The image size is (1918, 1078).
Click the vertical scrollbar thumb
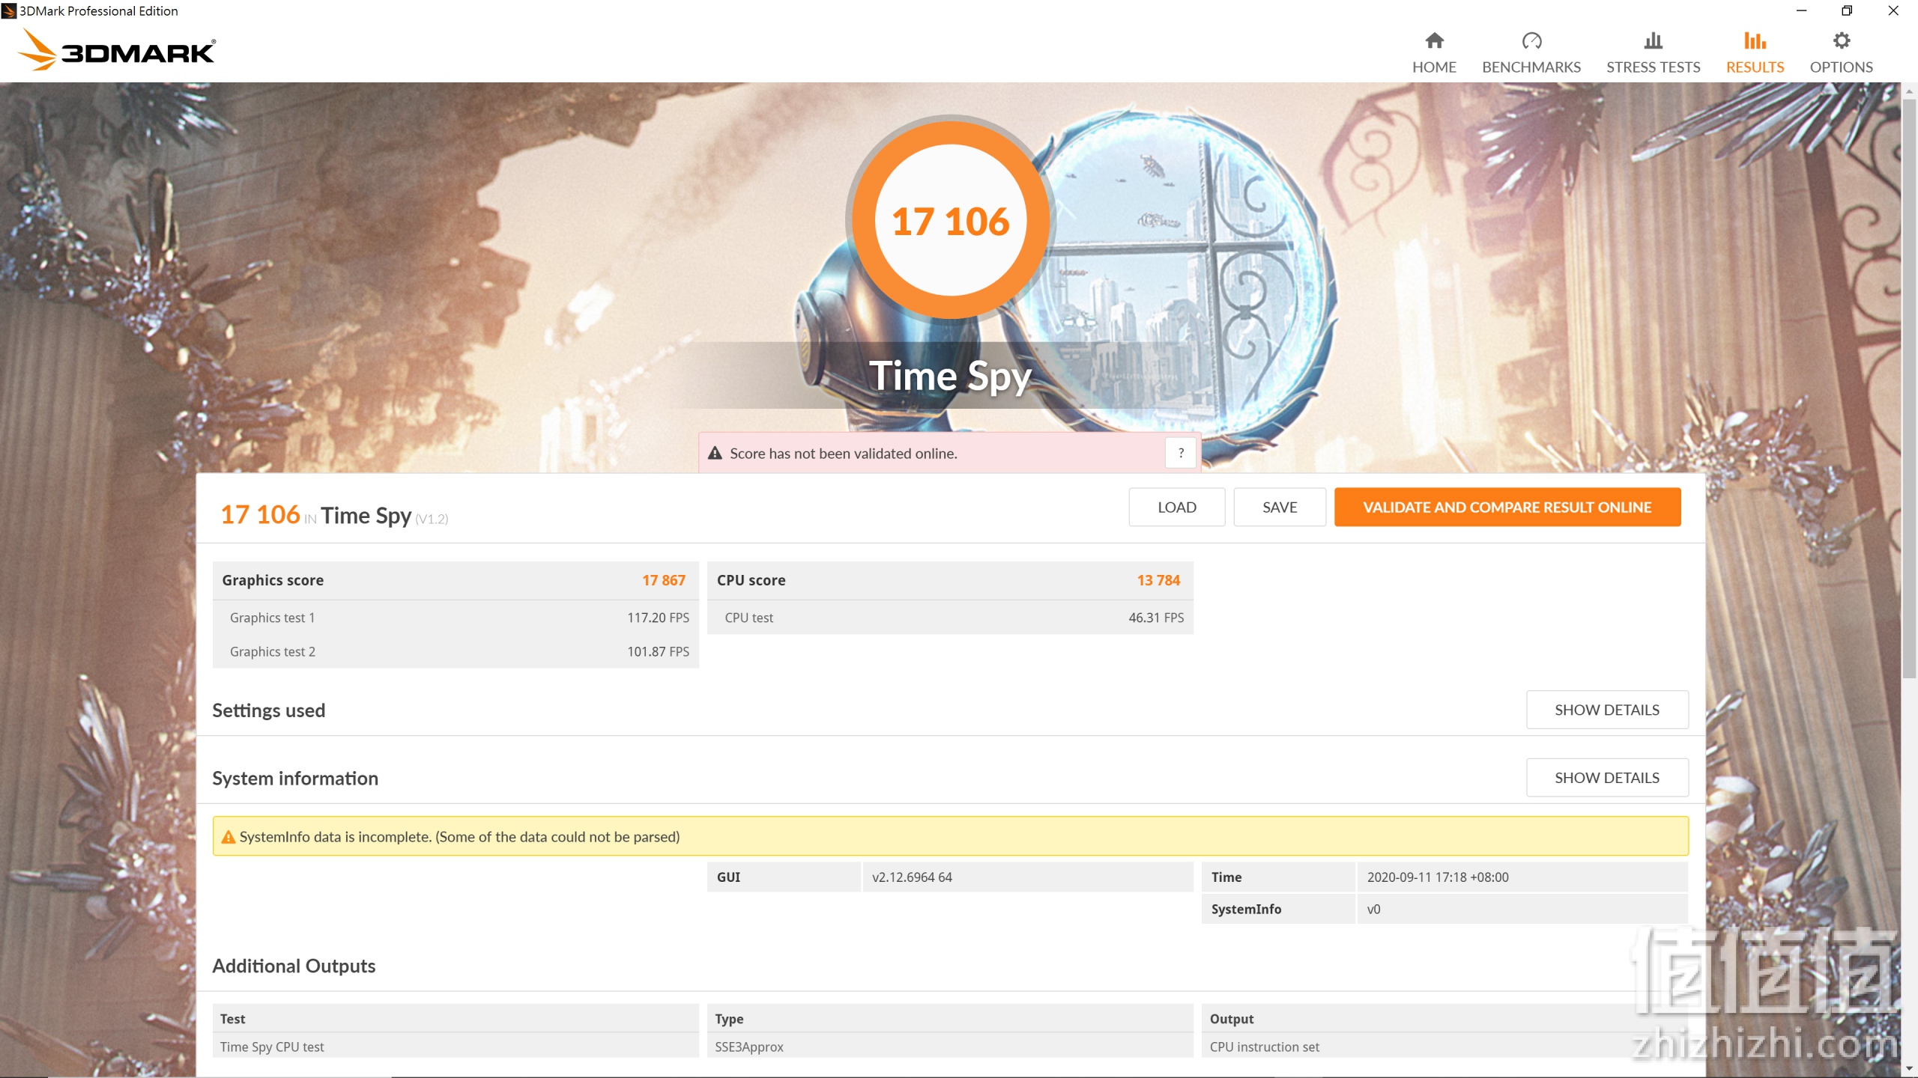(x=1909, y=389)
